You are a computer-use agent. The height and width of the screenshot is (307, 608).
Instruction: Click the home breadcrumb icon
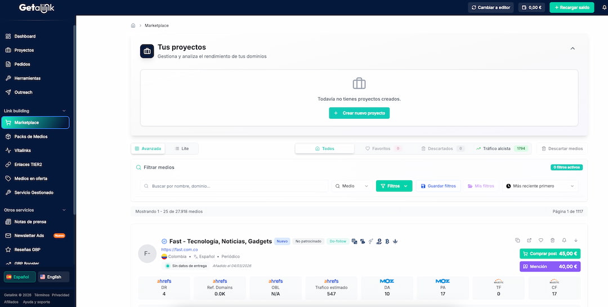133,26
